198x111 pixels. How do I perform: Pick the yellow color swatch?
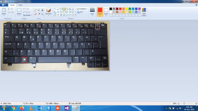127,9
